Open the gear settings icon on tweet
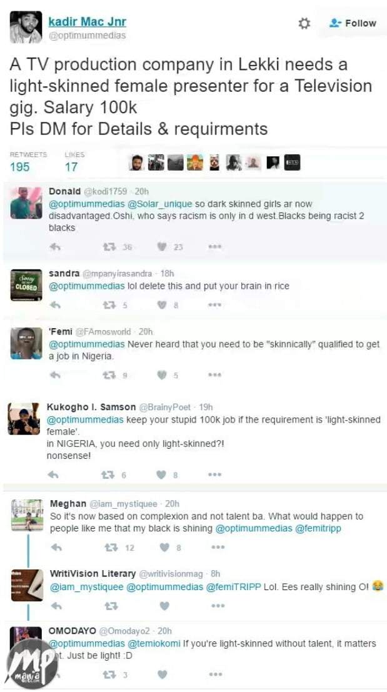 pos(304,23)
